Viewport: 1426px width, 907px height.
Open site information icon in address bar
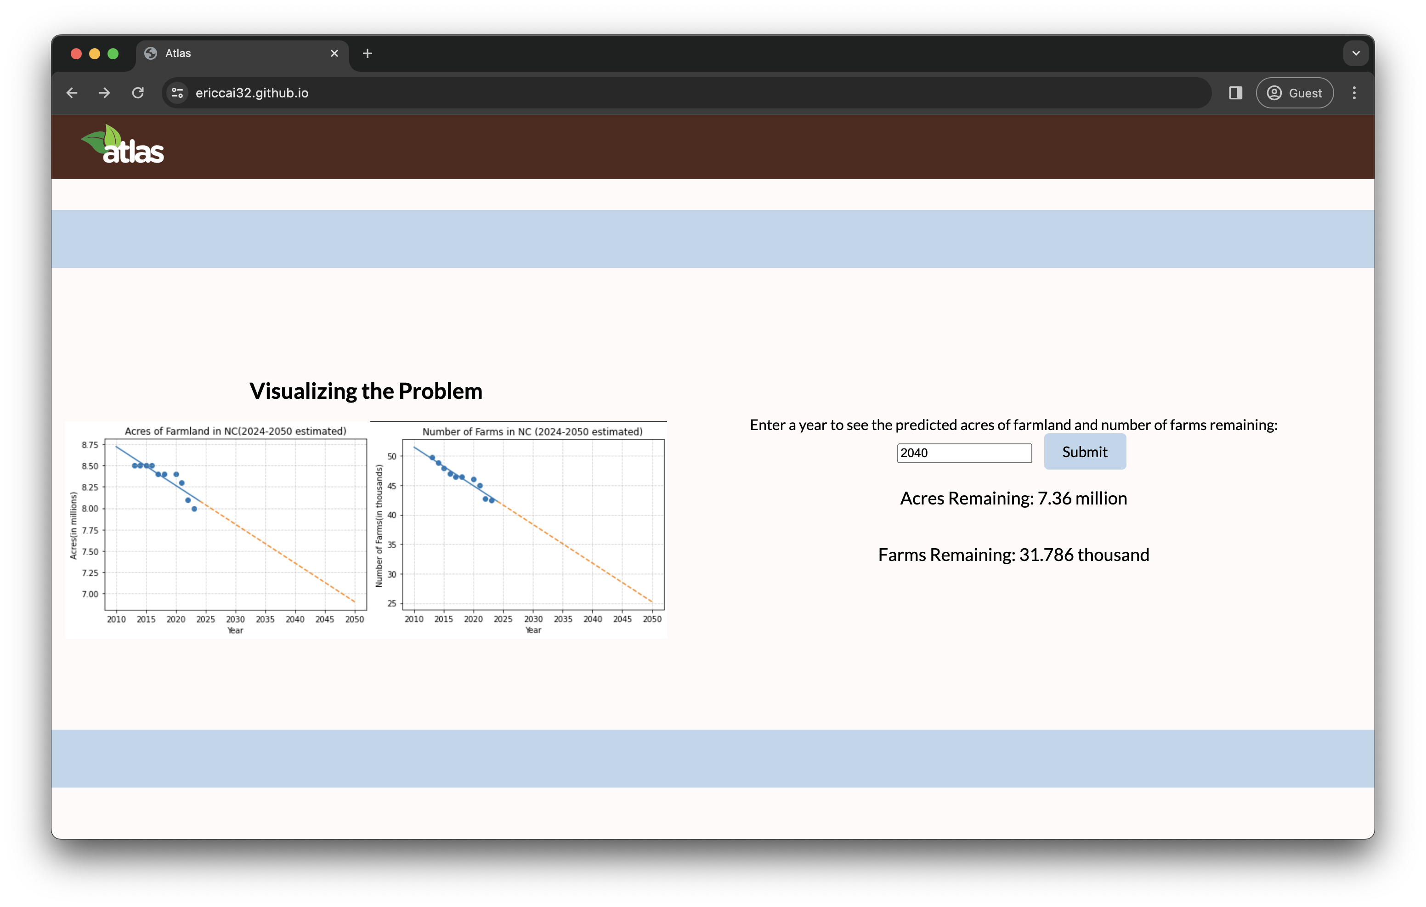[x=177, y=93]
